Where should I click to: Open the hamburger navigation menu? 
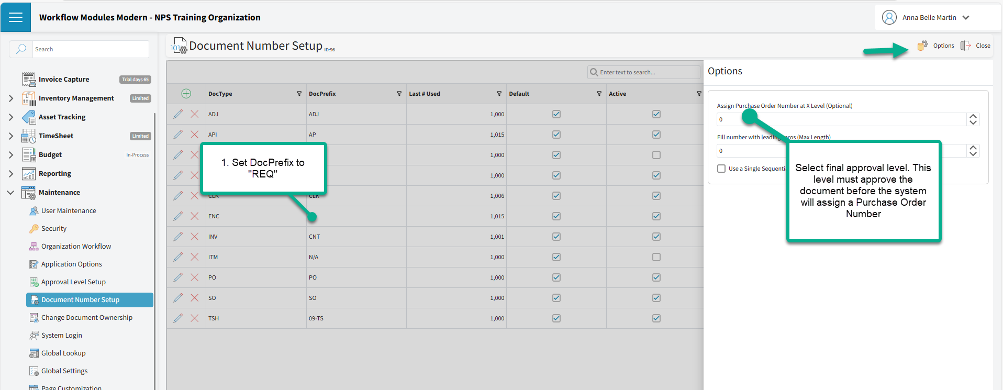pyautogui.click(x=16, y=17)
